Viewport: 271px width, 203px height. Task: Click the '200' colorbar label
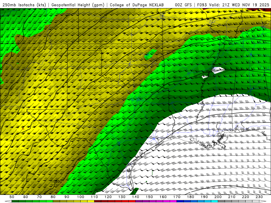(x=218, y=197)
